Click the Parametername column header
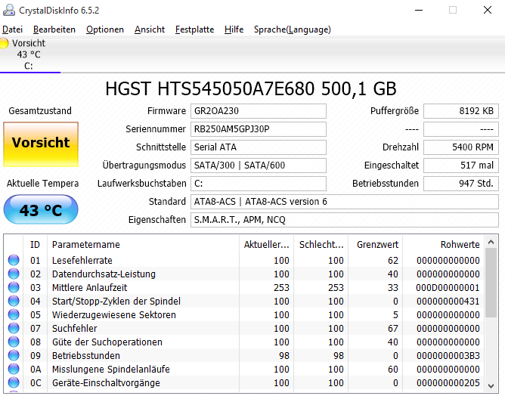505x396 pixels. point(144,245)
